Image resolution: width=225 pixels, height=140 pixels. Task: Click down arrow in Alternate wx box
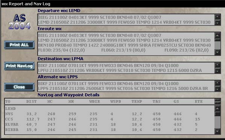click(x=217, y=89)
